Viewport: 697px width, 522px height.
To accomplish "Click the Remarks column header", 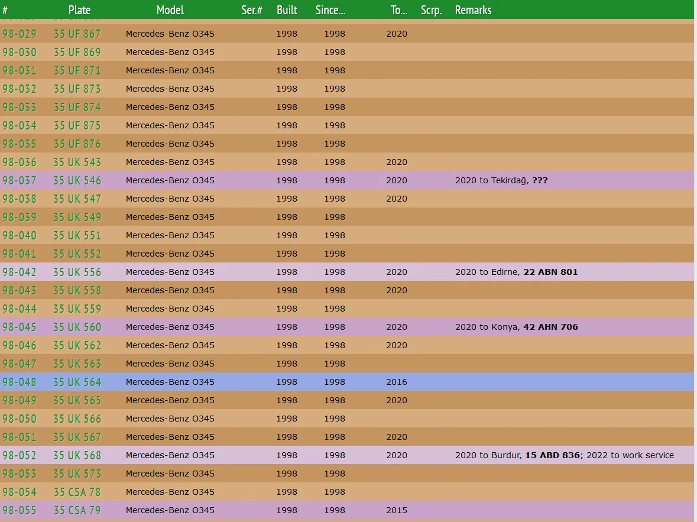I will pyautogui.click(x=473, y=10).
